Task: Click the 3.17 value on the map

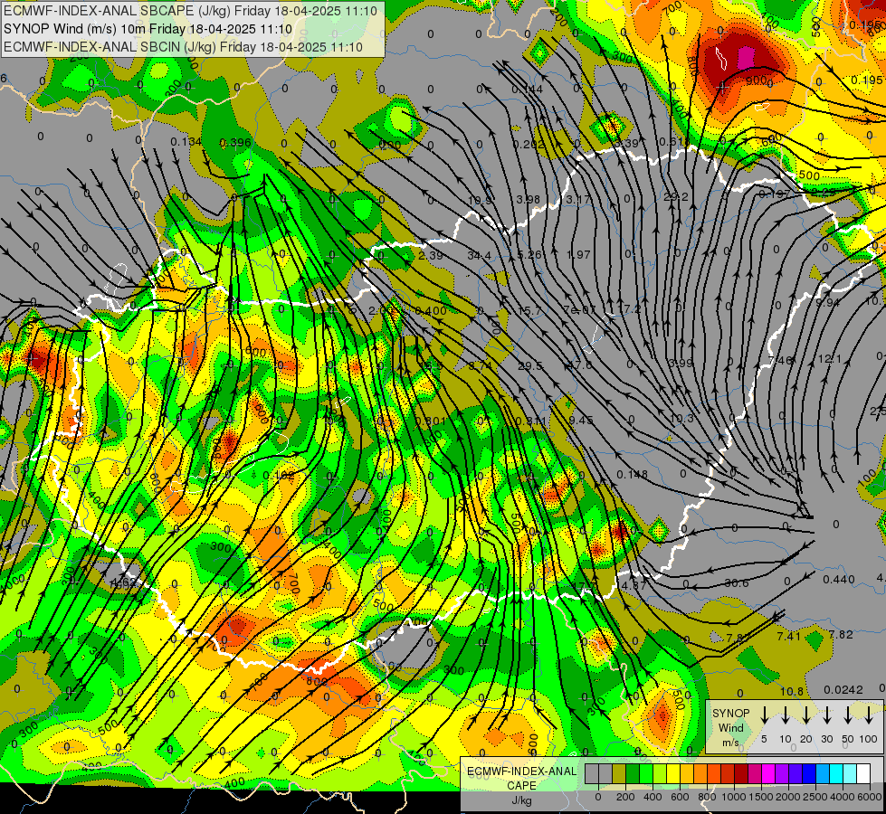Action: 578,199
